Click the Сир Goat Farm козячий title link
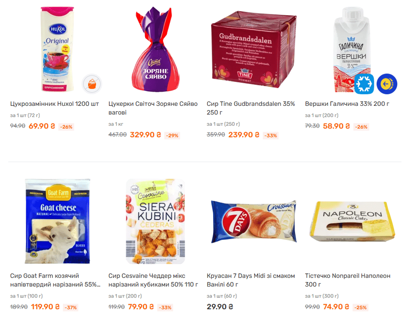406x320 pixels. pyautogui.click(x=55, y=280)
